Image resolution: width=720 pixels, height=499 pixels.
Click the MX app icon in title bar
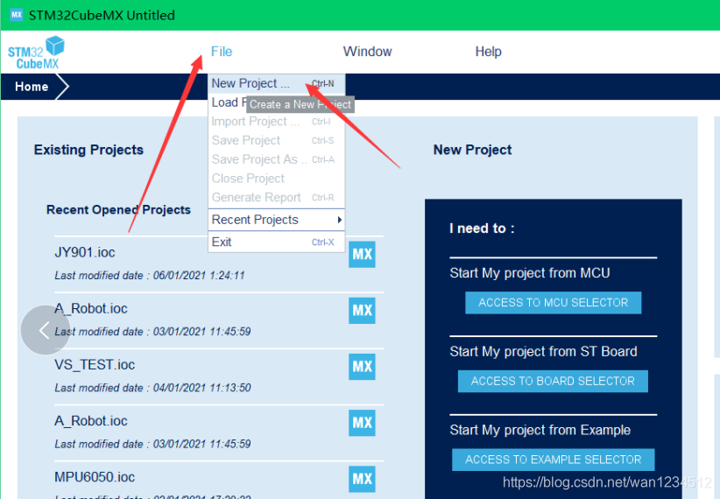point(16,15)
